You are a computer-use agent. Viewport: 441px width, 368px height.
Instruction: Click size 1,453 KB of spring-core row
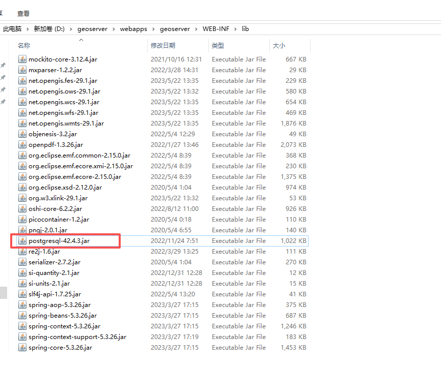click(293, 348)
